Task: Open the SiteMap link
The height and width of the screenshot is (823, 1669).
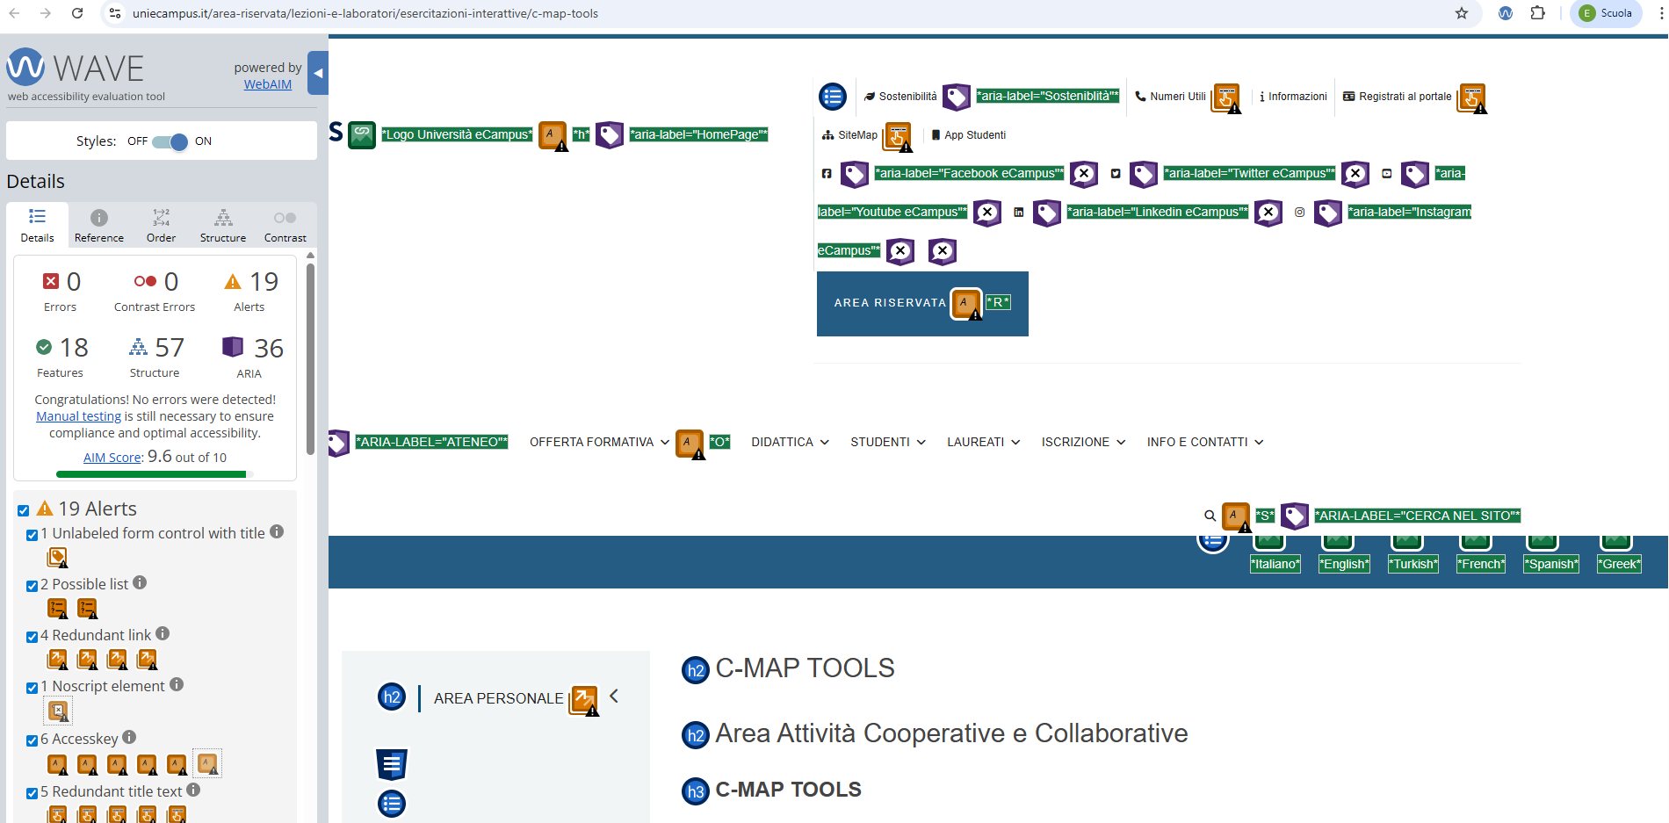Action: pyautogui.click(x=849, y=135)
